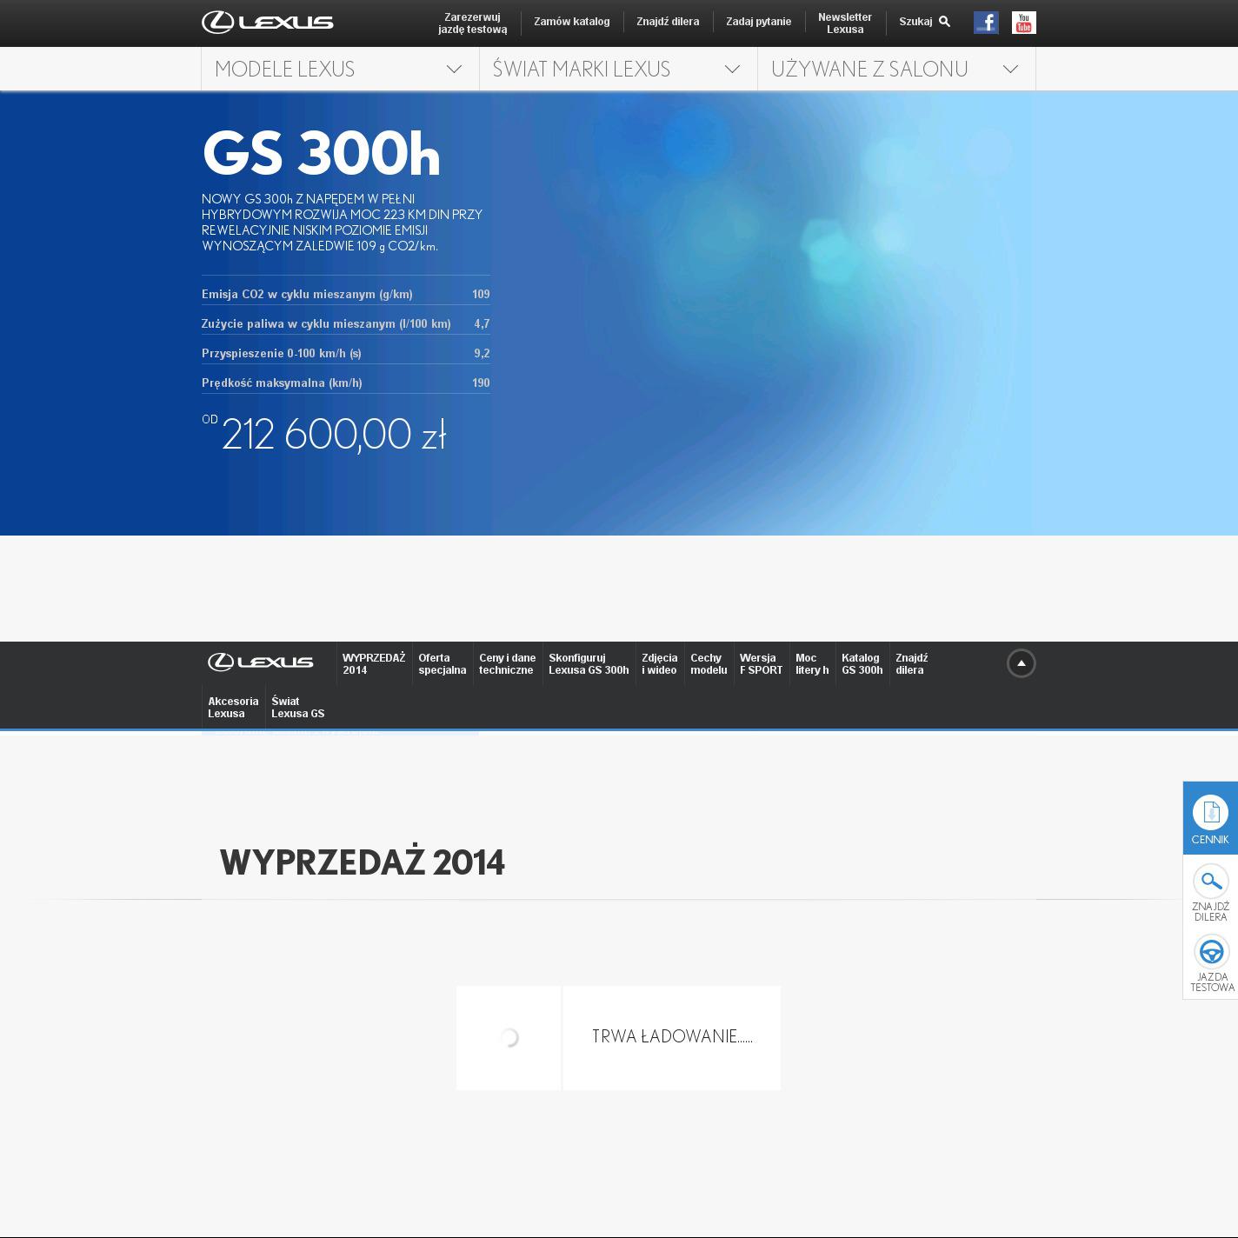Open the Zadaj pytanie link

(758, 22)
